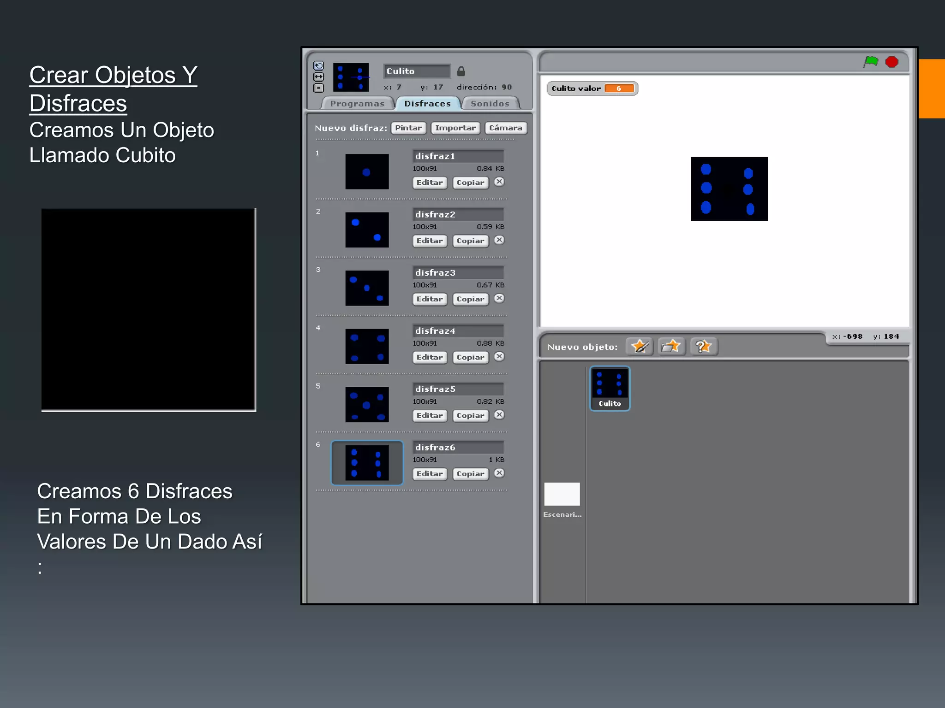Viewport: 945px width, 708px height.
Task: Select the can-rotate rotation style button
Action: click(318, 65)
